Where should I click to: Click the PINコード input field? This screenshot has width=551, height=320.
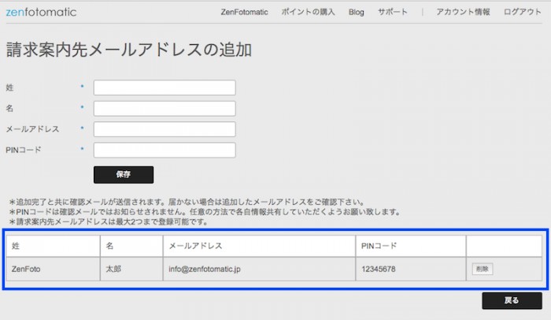pos(165,150)
